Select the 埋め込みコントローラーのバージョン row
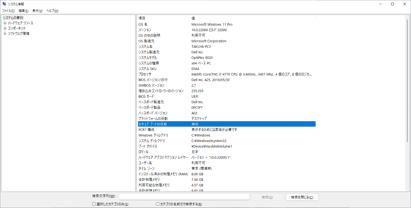This screenshot has width=411, height=208. pos(226,91)
